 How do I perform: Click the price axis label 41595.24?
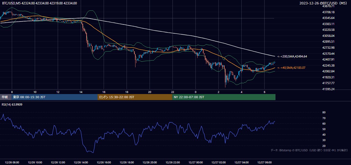[x=328, y=89]
